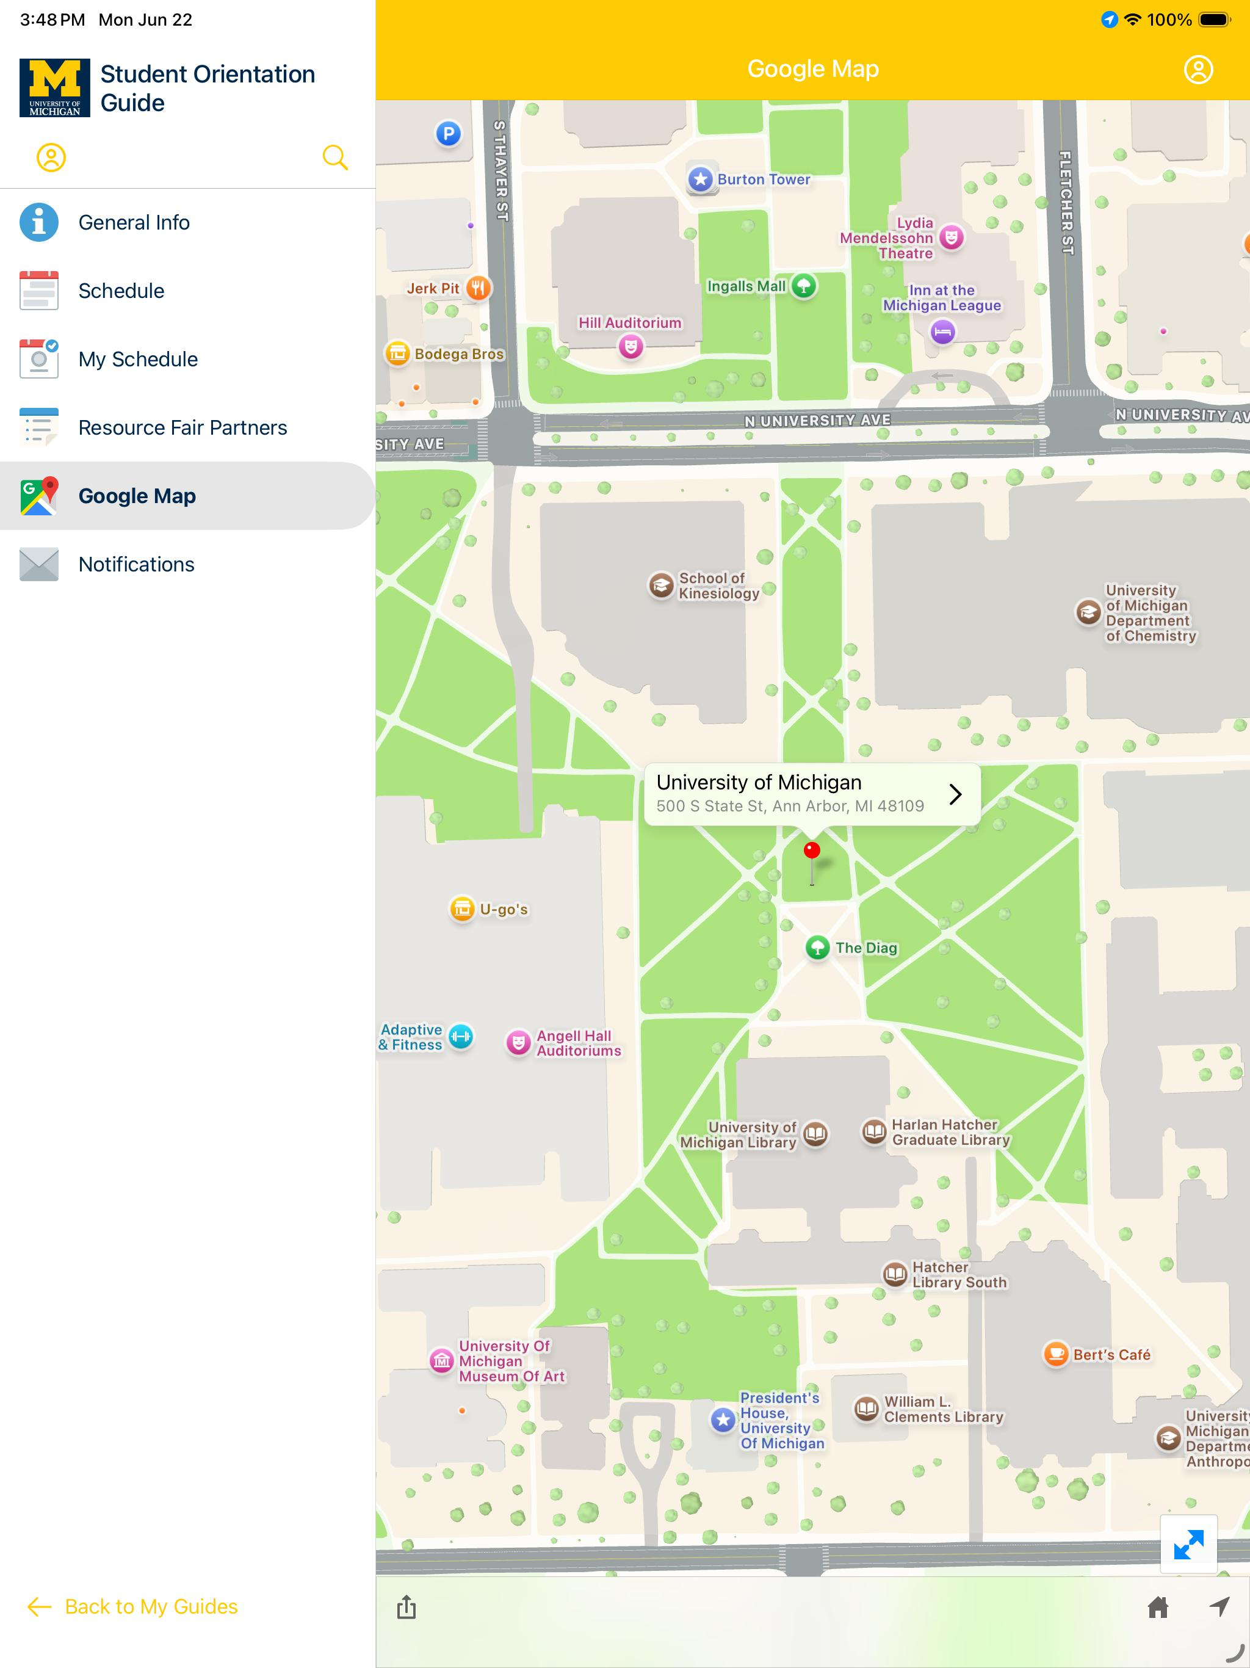Tap the home icon below map

click(1158, 1608)
